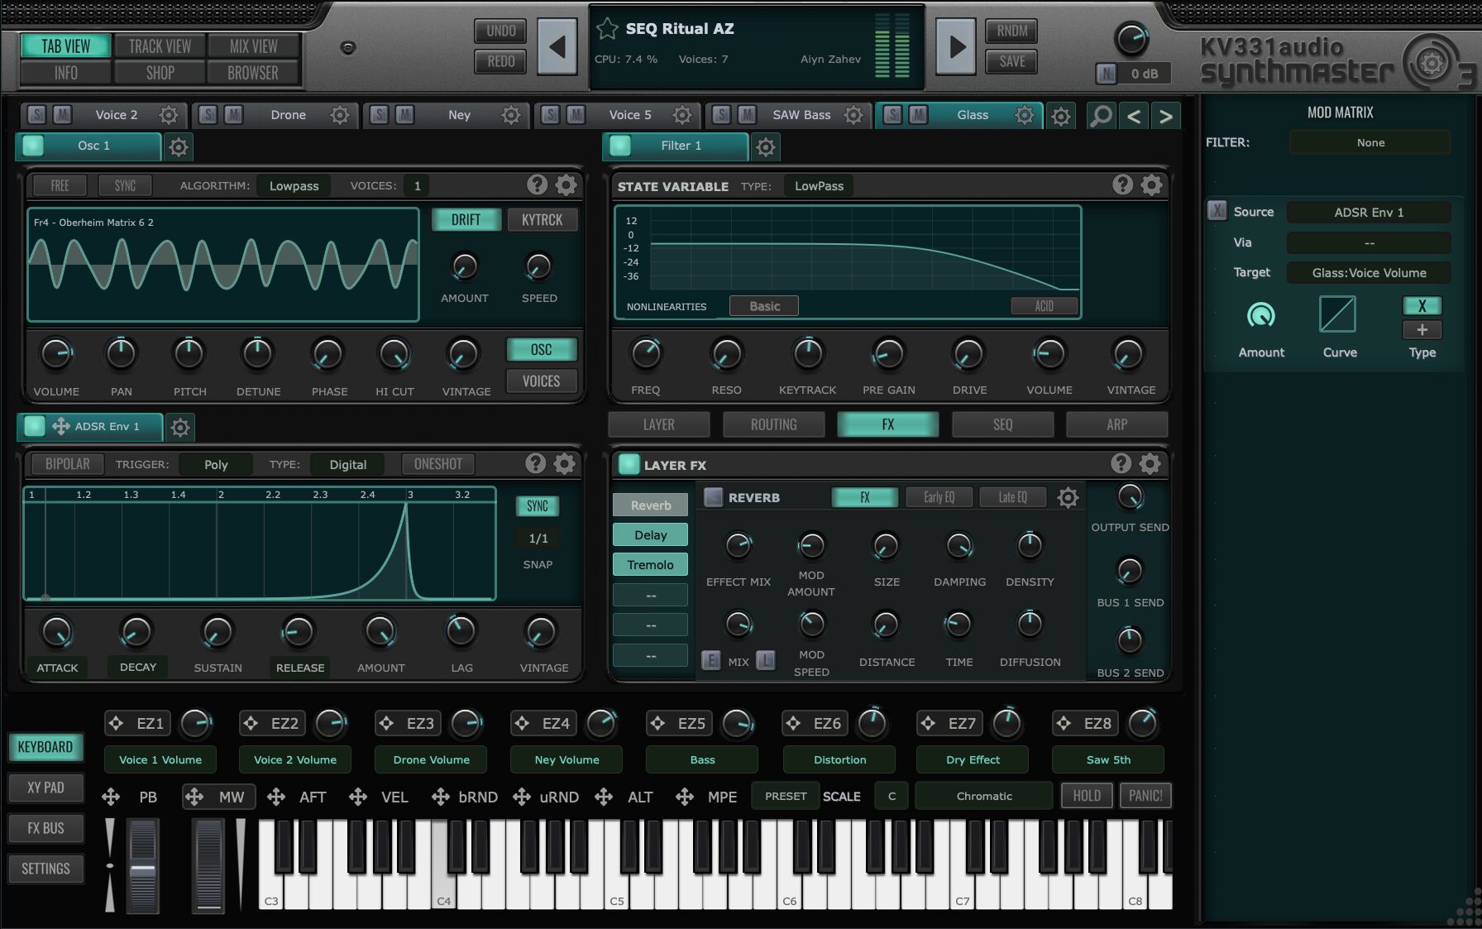
Task: Toggle the Layer FX enable switch
Action: point(629,464)
